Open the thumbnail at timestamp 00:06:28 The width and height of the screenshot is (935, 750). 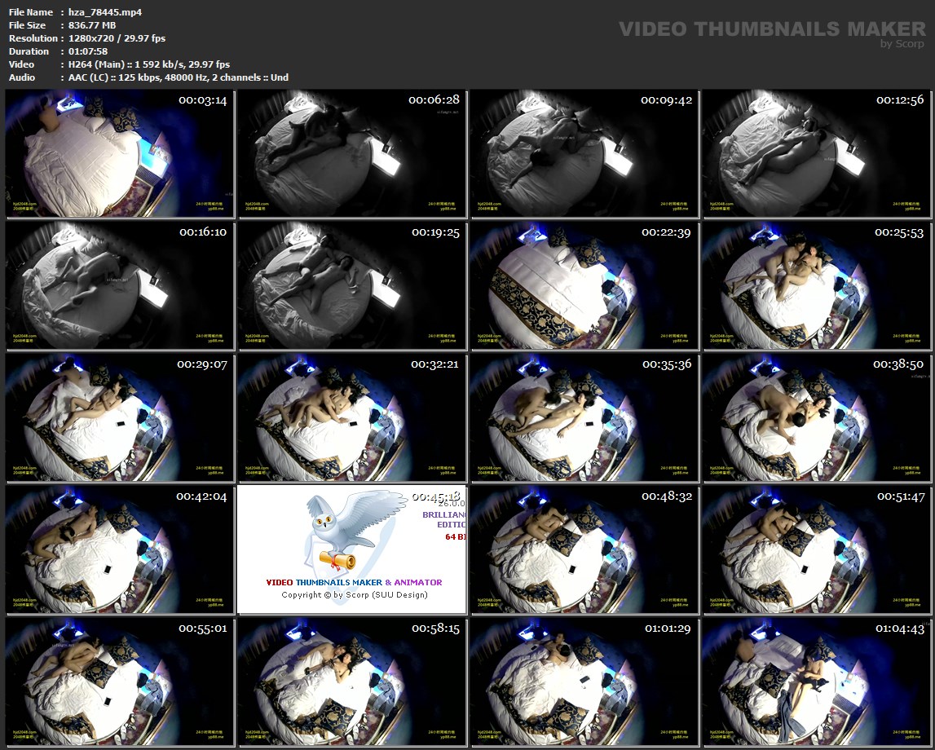[351, 153]
